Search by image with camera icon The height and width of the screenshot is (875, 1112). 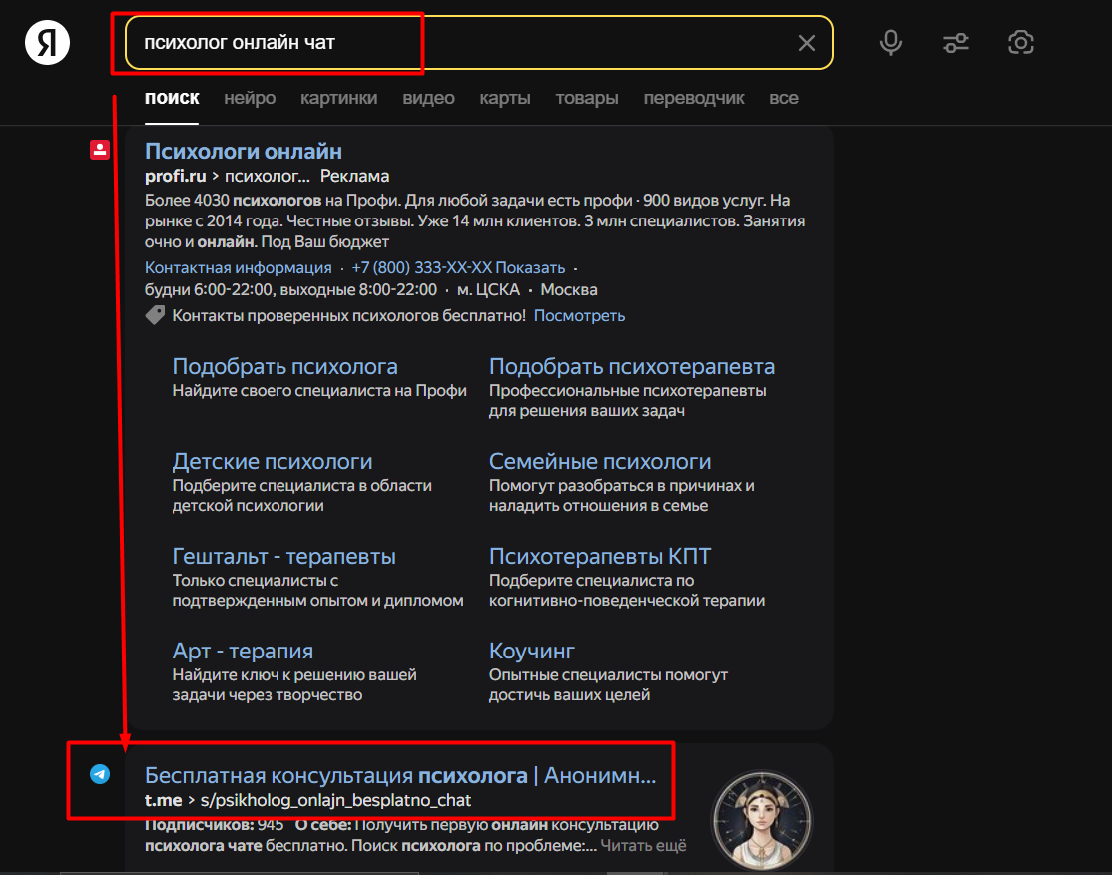[x=1020, y=42]
